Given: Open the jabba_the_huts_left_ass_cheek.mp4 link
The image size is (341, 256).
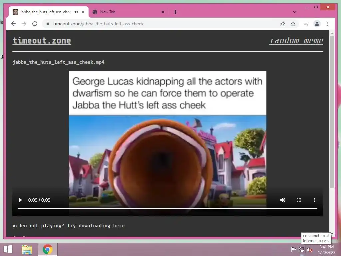Looking at the screenshot, I should (58, 62).
